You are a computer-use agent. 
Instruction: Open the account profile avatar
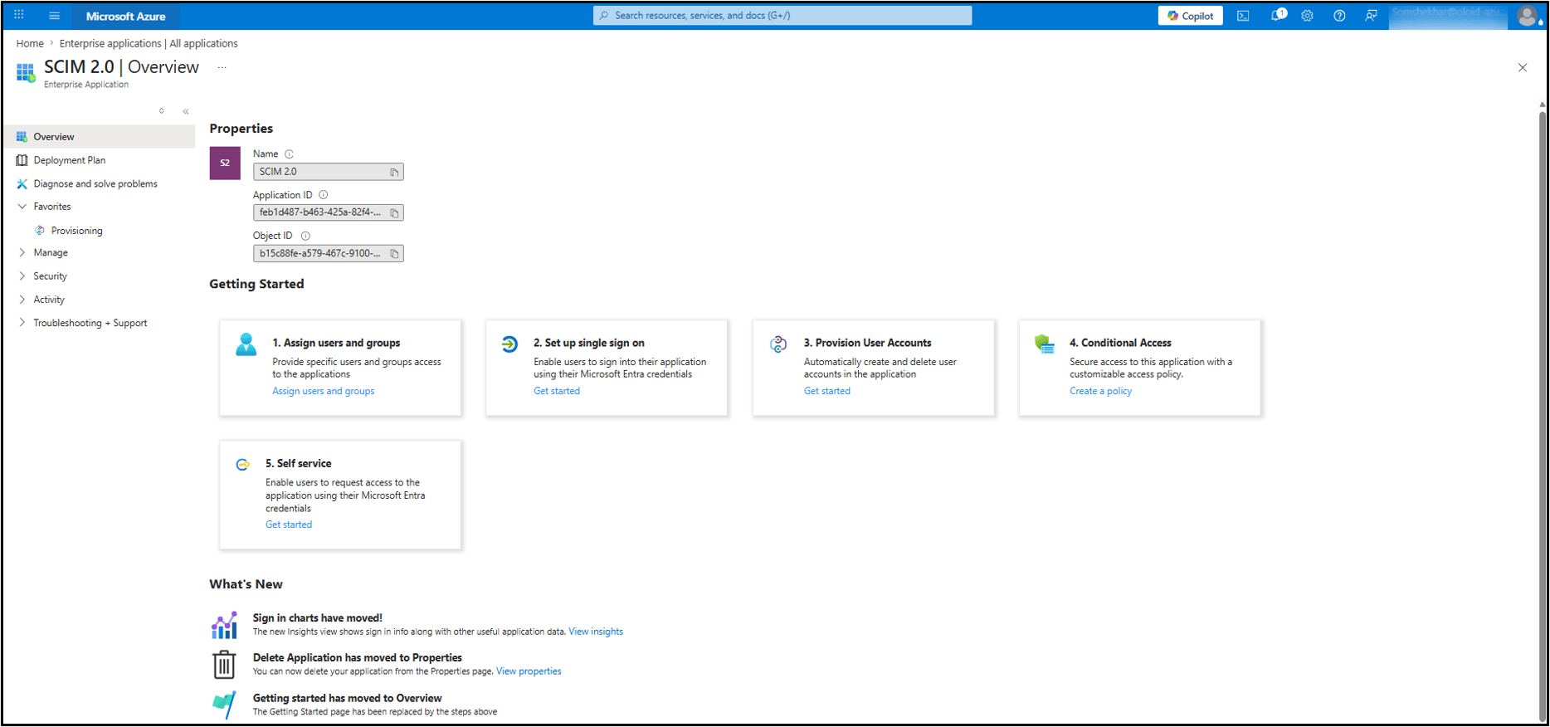tap(1527, 16)
